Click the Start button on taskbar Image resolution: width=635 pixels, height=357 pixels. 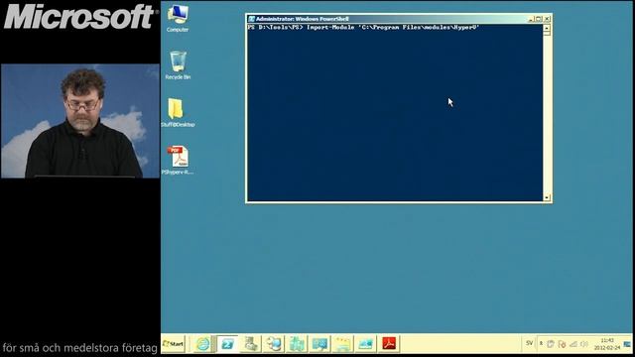174,344
